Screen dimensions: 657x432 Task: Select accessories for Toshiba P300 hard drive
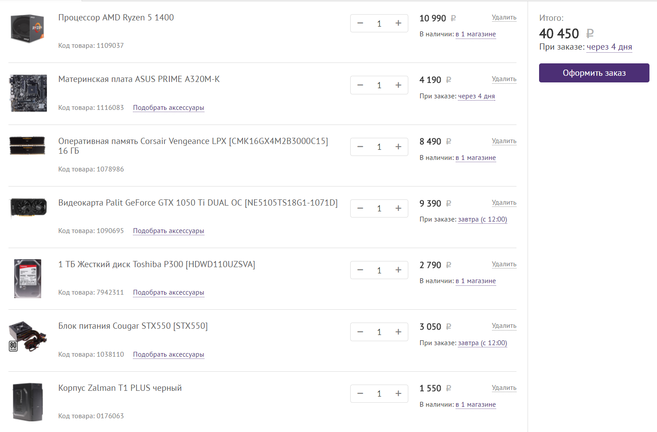(168, 292)
